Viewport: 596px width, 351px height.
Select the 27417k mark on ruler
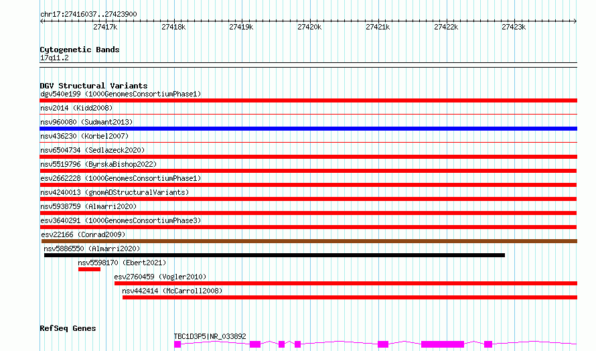[104, 27]
